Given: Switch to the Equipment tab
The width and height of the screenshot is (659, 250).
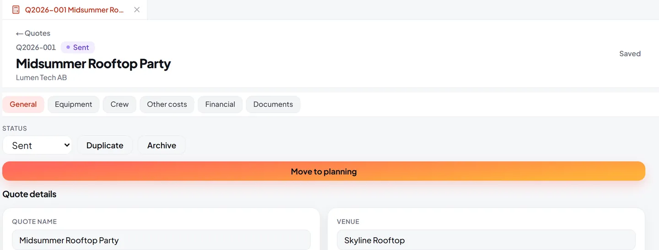Looking at the screenshot, I should point(74,104).
